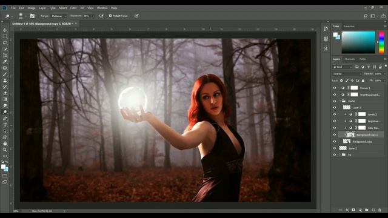Open the Fill value dropdown
The image size is (388, 218).
pos(384,81)
